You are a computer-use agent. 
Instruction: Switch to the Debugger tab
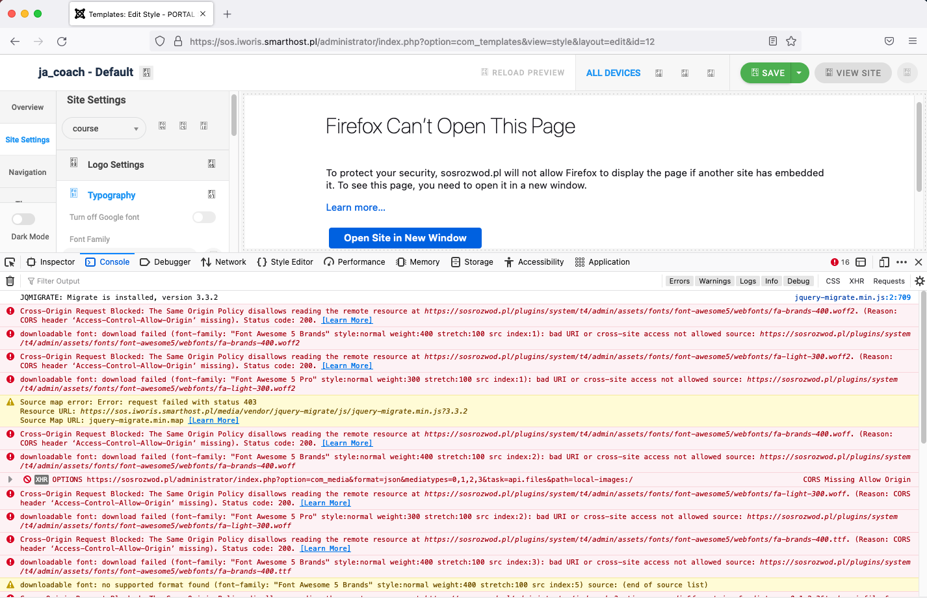(166, 262)
